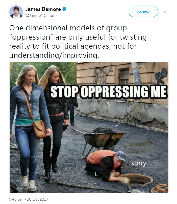Viewport: 177px width, 204px height.
Task: Click the worker's orange vest in photo
Action: tap(101, 157)
